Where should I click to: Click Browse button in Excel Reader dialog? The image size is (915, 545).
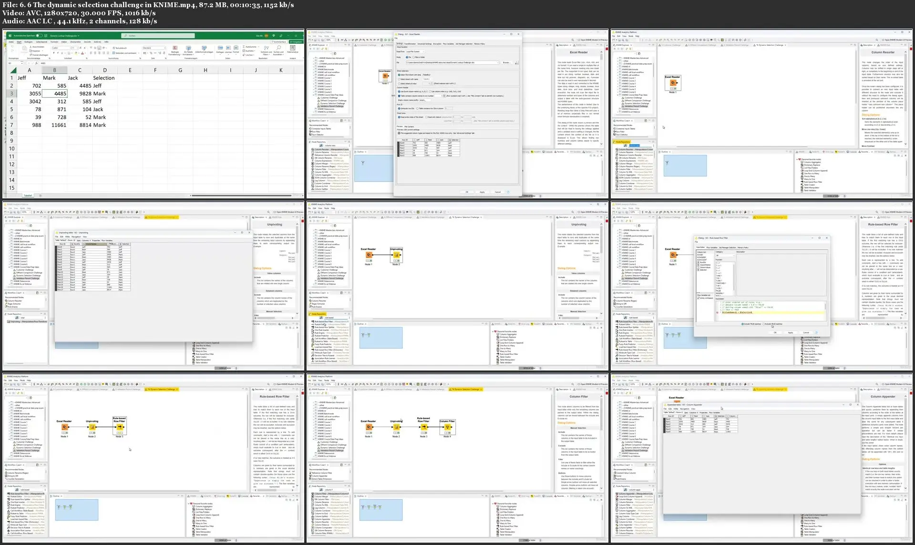[506, 62]
